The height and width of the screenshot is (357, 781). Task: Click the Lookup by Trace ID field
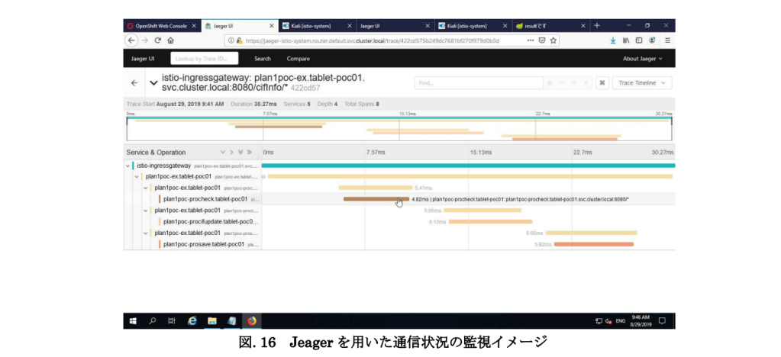click(205, 59)
